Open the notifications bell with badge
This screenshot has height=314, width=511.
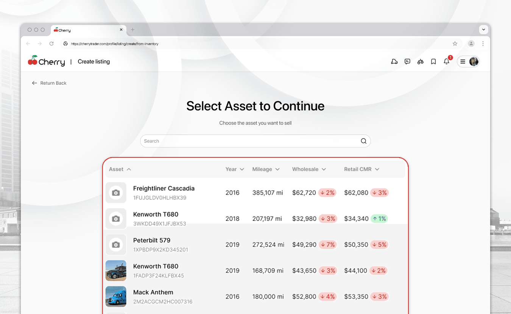coord(447,61)
